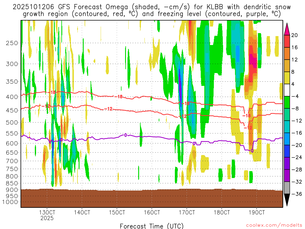This screenshot has width=305, height=229.
Task: Click the color bar value label 20
Action: tap(295, 35)
